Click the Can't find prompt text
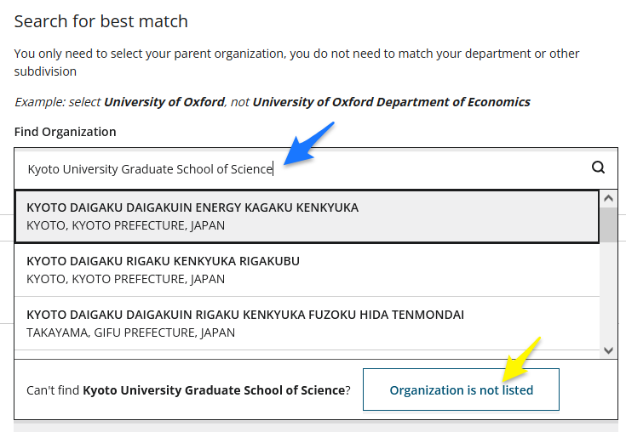This screenshot has width=626, height=432. [188, 390]
